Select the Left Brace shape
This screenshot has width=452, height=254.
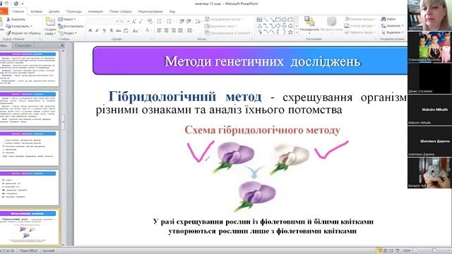pos(278,32)
